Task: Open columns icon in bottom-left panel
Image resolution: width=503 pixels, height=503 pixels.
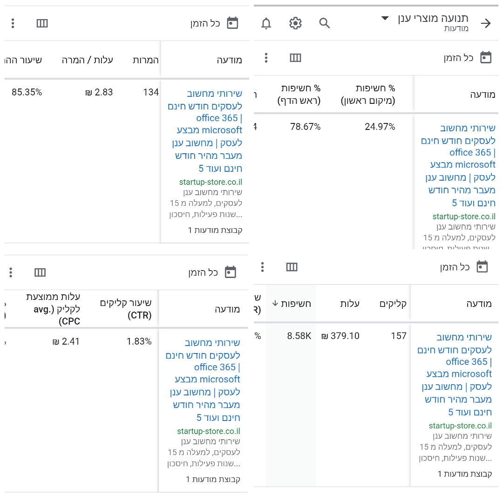Action: click(x=40, y=272)
